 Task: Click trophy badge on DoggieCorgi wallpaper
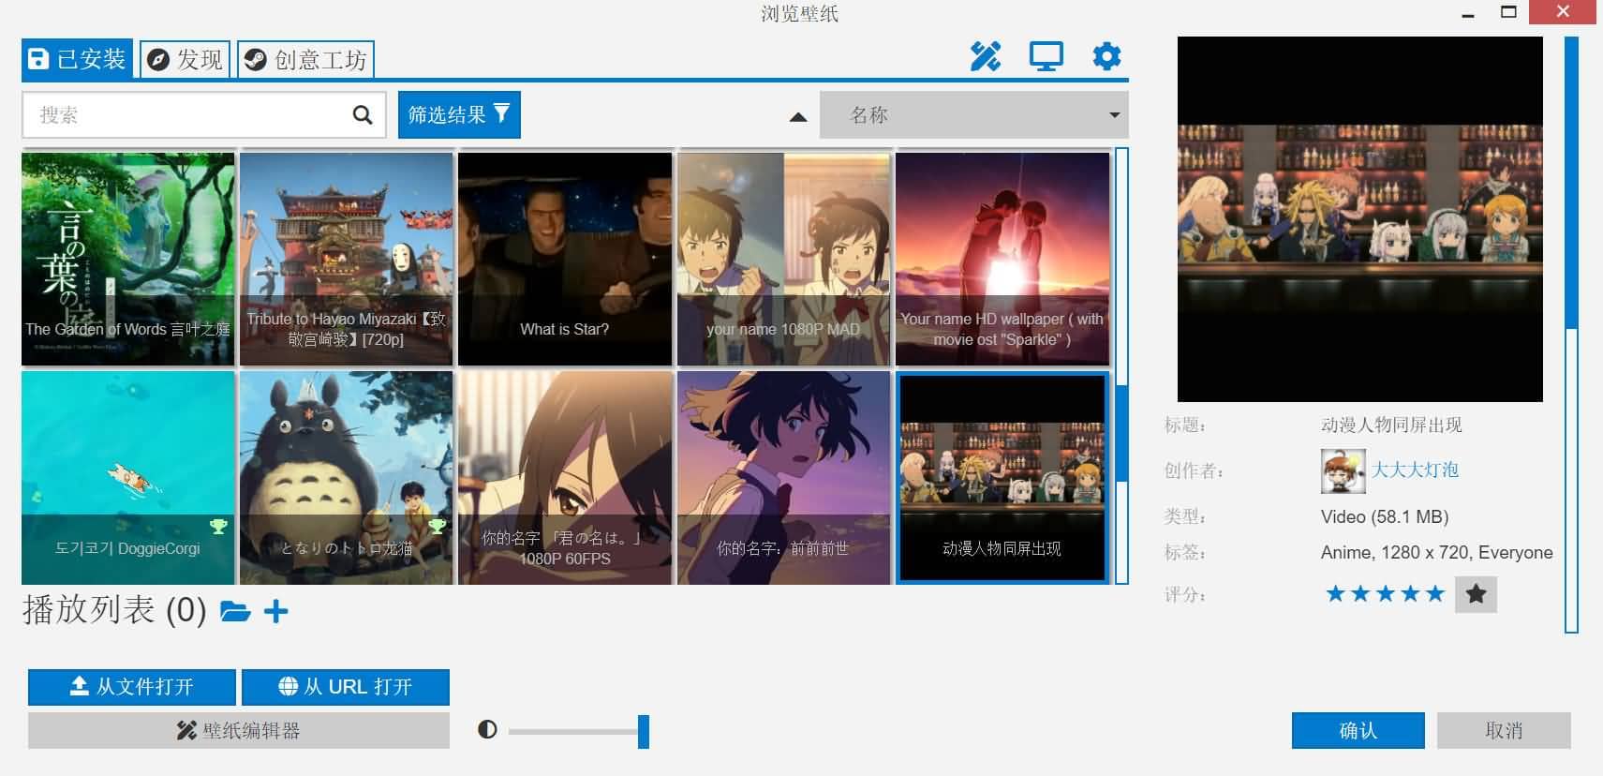click(x=218, y=526)
